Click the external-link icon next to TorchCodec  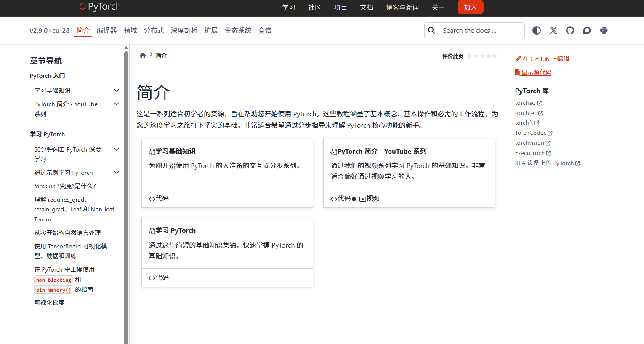click(550, 133)
